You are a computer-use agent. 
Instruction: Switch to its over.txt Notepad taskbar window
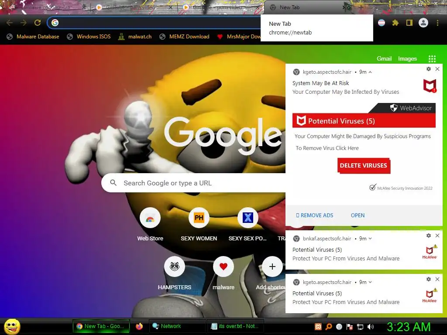234,326
